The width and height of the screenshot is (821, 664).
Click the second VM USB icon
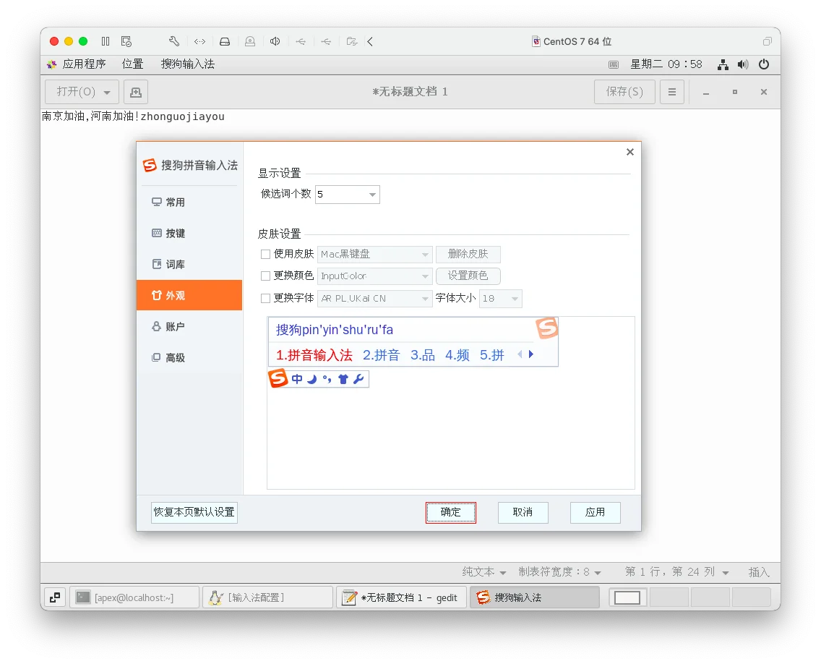(326, 41)
